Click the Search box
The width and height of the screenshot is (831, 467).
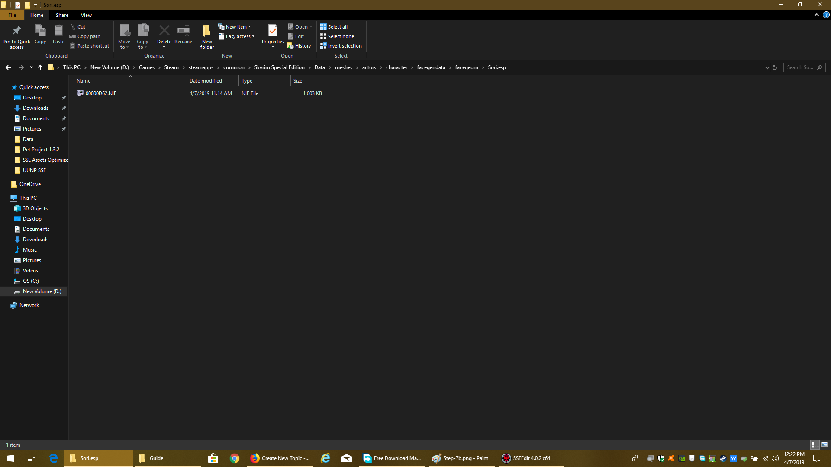(804, 67)
